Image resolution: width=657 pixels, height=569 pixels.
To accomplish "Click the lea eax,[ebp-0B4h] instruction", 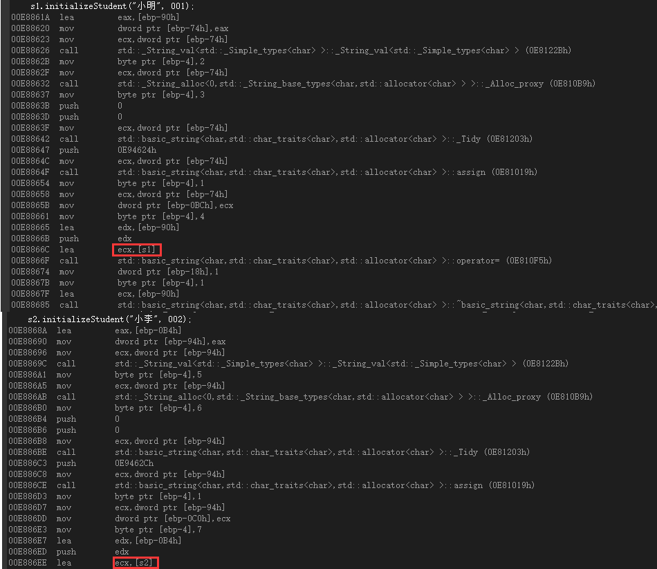I will pyautogui.click(x=95, y=330).
